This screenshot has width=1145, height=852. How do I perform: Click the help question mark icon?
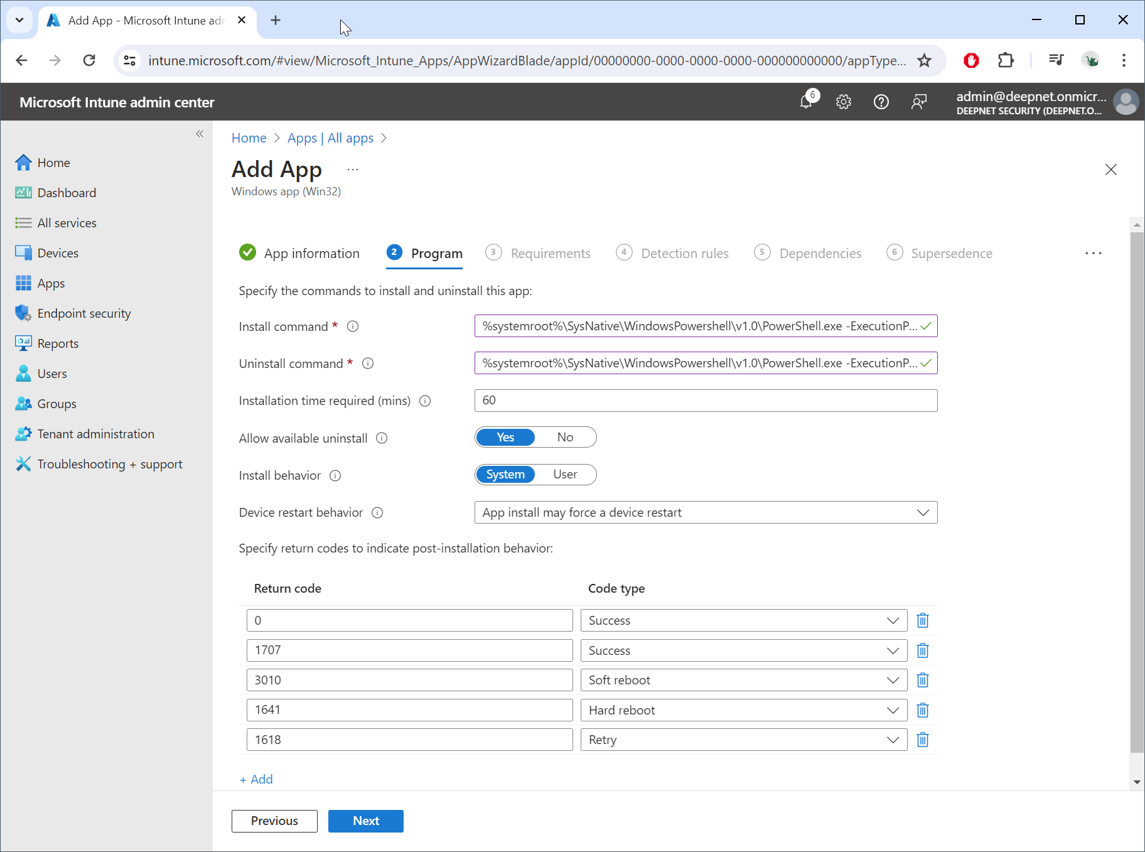(881, 102)
